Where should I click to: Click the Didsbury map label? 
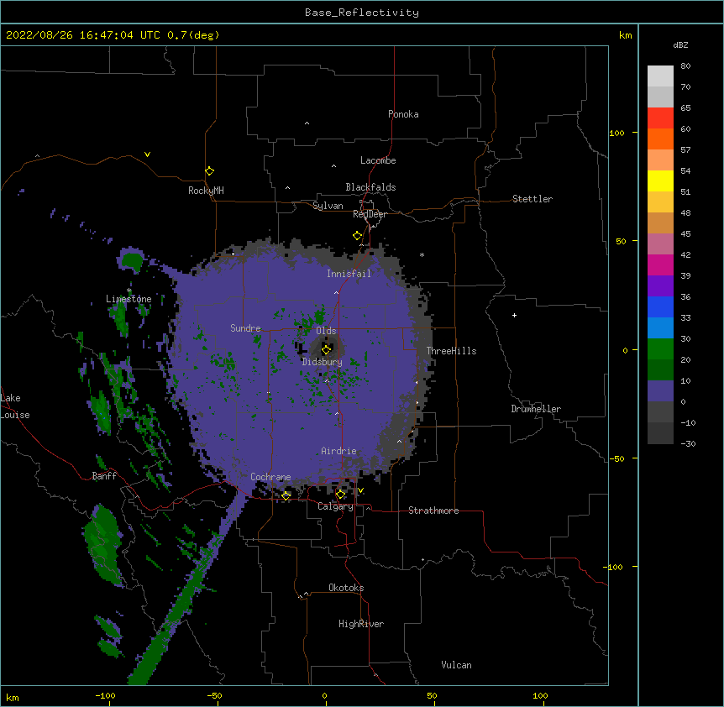(322, 362)
